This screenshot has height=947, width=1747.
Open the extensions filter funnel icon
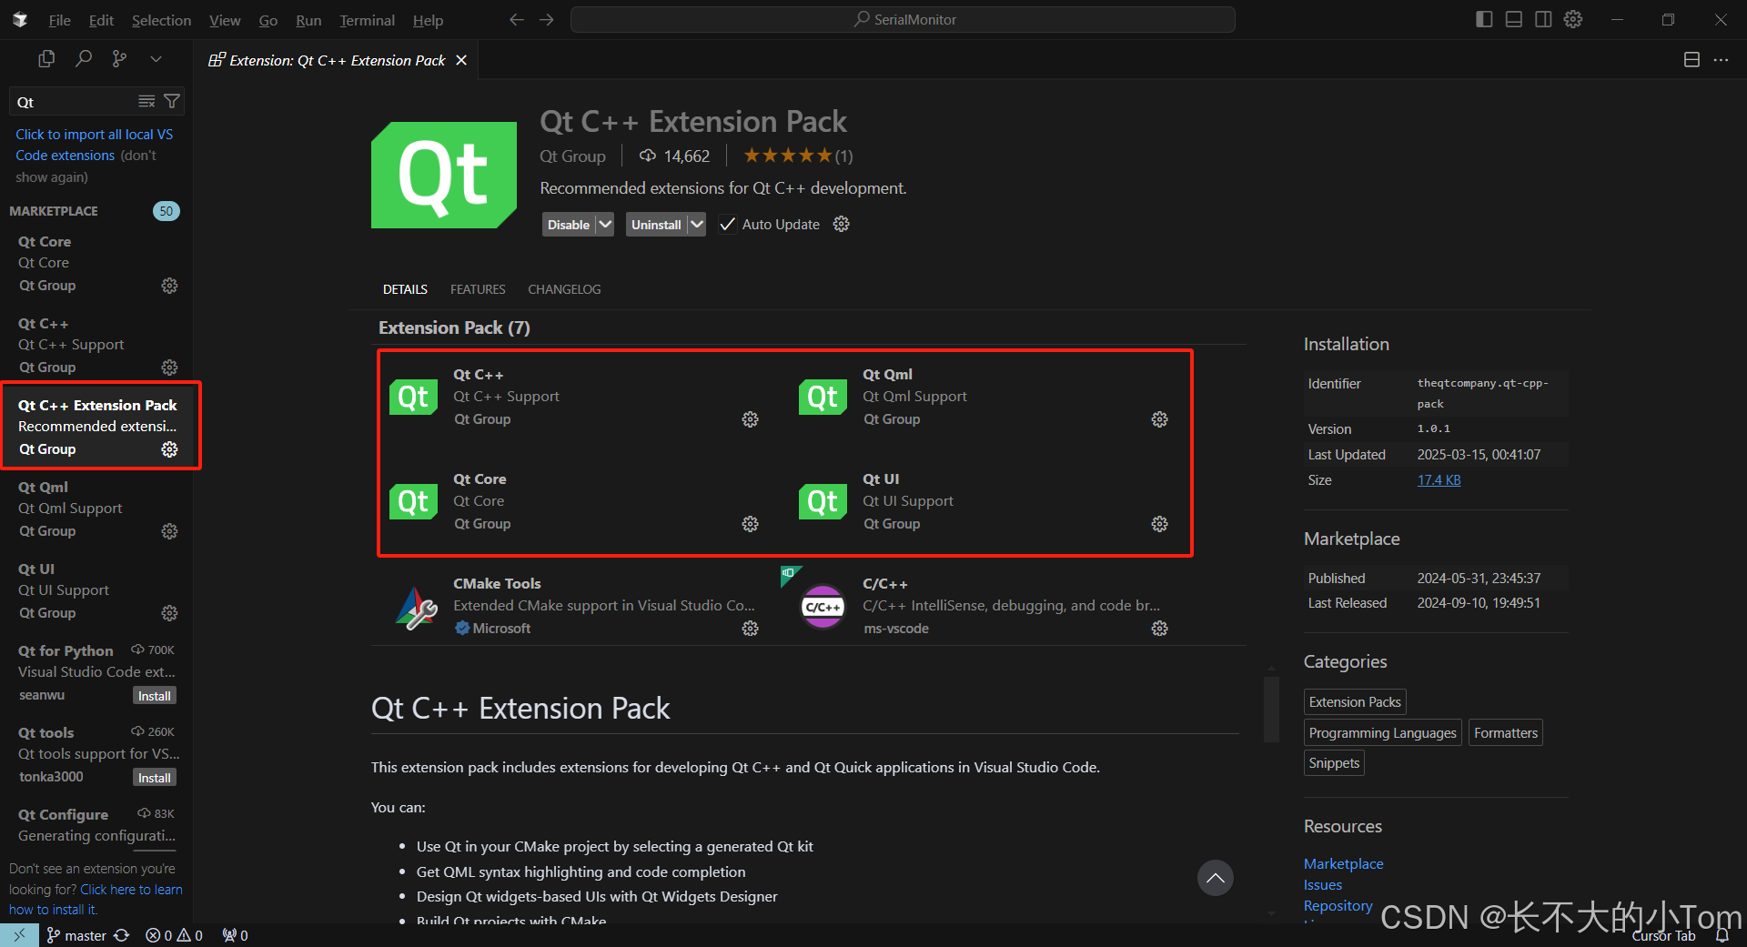coord(171,102)
